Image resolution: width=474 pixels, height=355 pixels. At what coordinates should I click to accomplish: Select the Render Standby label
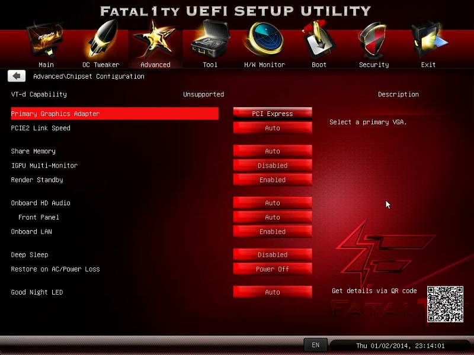[x=37, y=180]
